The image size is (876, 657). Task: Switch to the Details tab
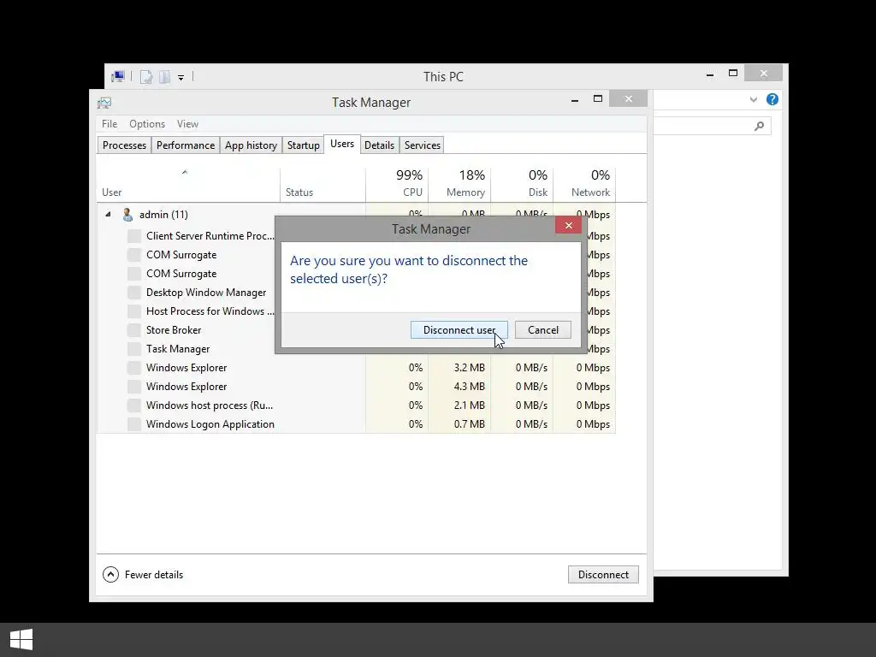(x=379, y=145)
